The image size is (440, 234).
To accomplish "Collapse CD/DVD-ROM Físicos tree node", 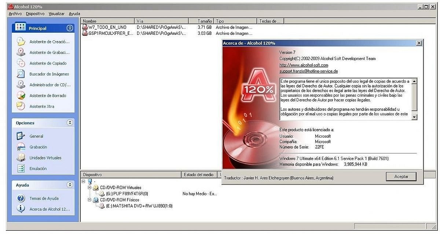I will coord(90,200).
